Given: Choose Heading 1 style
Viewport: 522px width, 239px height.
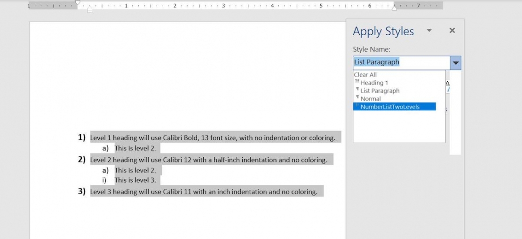Looking at the screenshot, I should pyautogui.click(x=374, y=83).
